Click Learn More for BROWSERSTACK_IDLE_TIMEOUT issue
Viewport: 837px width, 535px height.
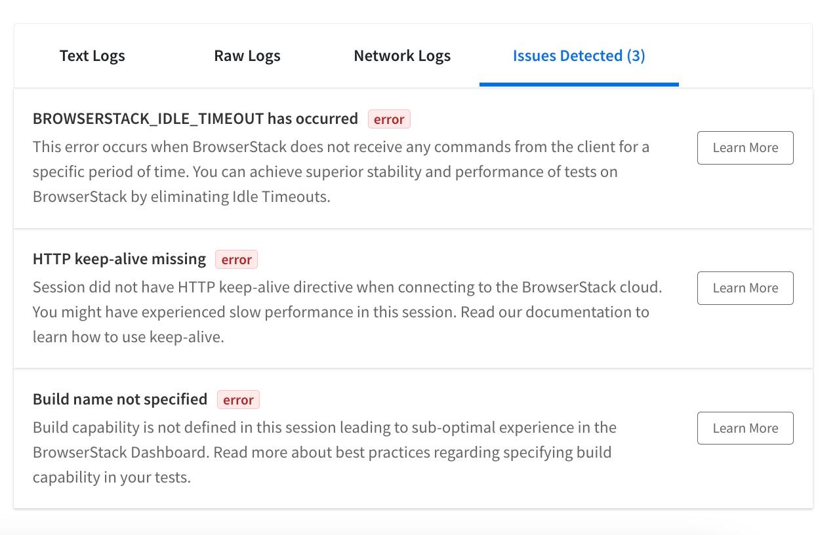tap(745, 148)
